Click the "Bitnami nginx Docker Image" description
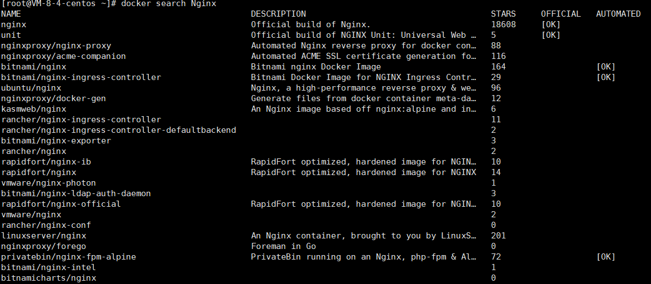The width and height of the screenshot is (651, 284). coord(316,67)
